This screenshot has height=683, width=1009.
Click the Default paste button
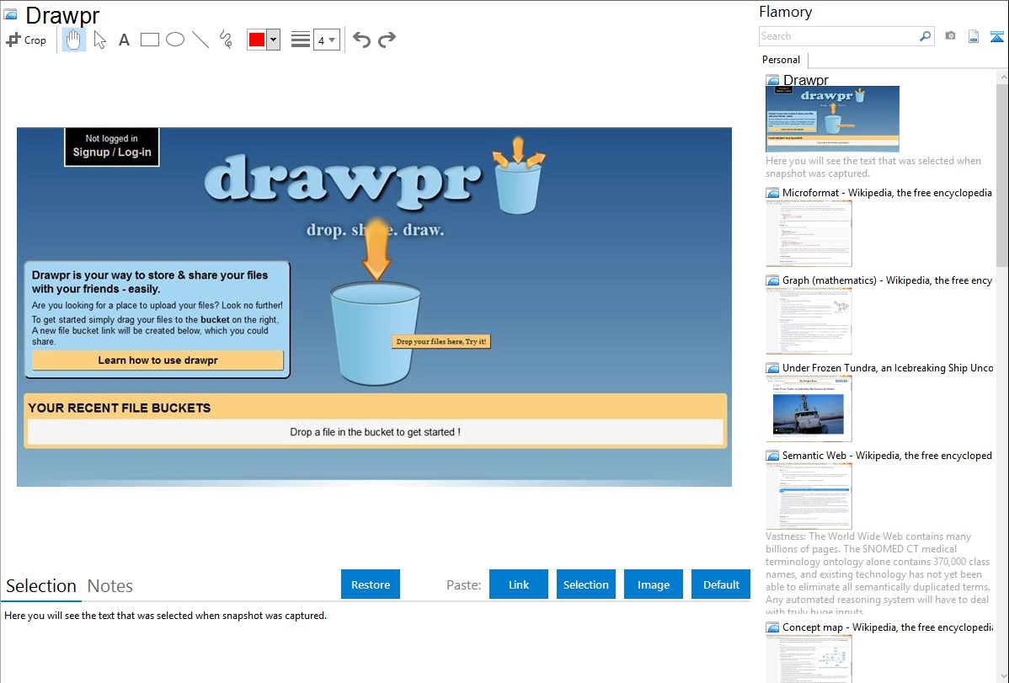pos(721,584)
